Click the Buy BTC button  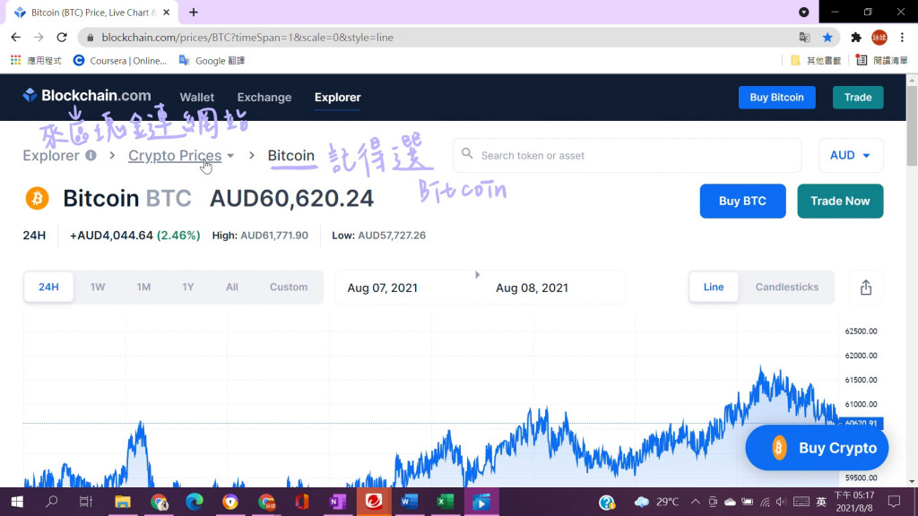[x=742, y=202]
